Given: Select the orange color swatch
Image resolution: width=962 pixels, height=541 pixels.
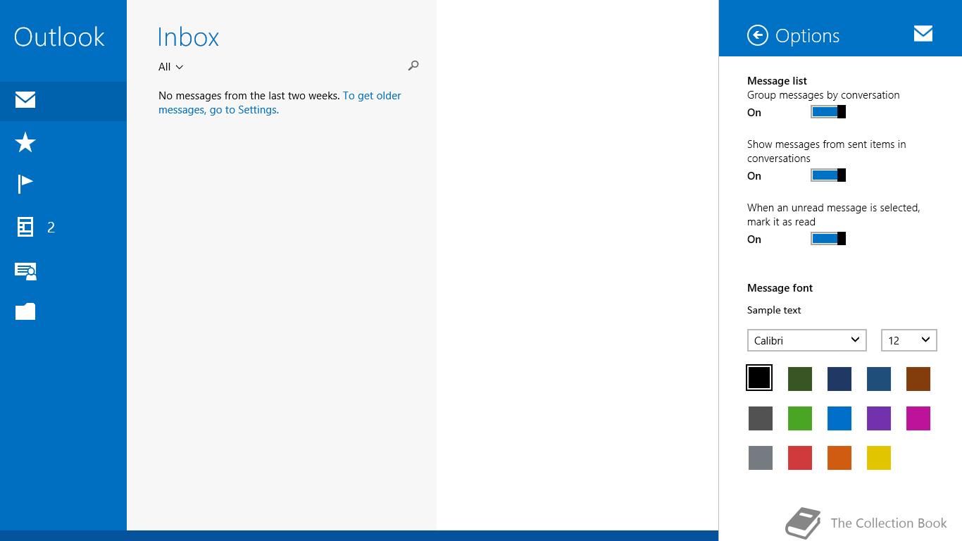Looking at the screenshot, I should pyautogui.click(x=839, y=458).
